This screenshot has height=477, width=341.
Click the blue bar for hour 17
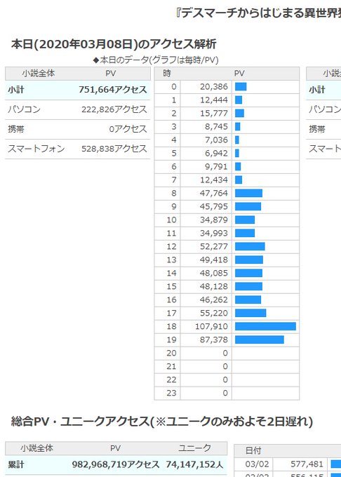250,313
